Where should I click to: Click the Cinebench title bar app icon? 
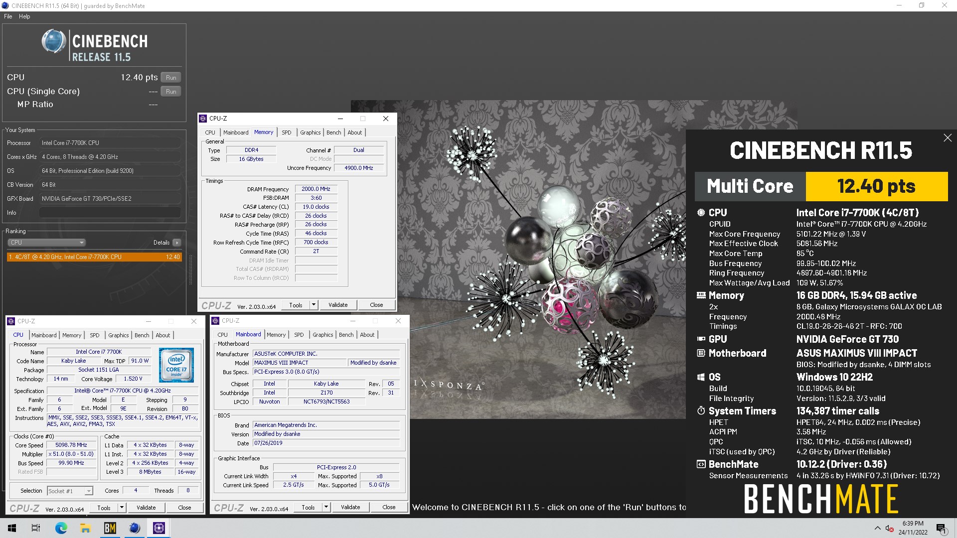point(5,5)
